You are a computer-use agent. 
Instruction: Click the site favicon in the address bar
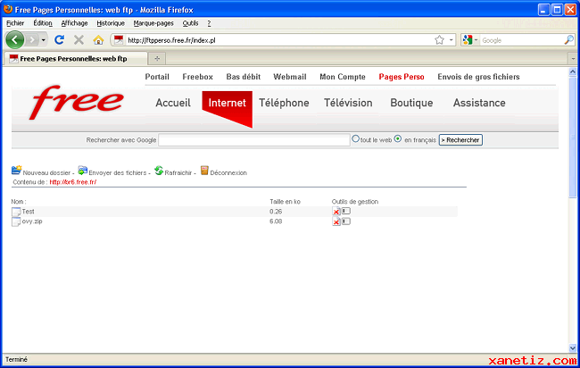(119, 39)
